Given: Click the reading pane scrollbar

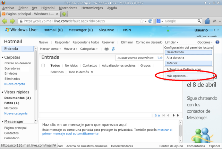Looking at the screenshot, I should pyautogui.click(x=180, y=131).
